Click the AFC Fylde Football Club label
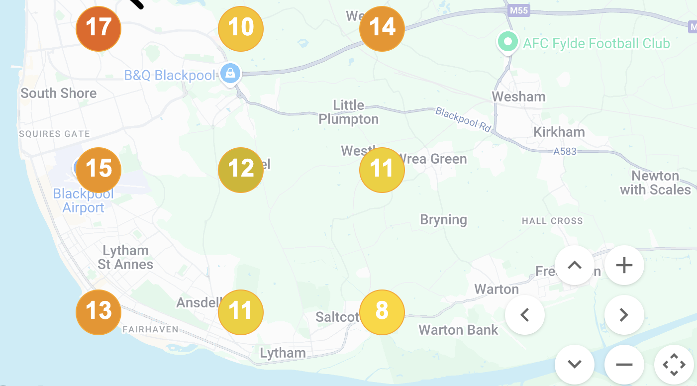Viewport: 697px width, 386px height. pos(596,43)
